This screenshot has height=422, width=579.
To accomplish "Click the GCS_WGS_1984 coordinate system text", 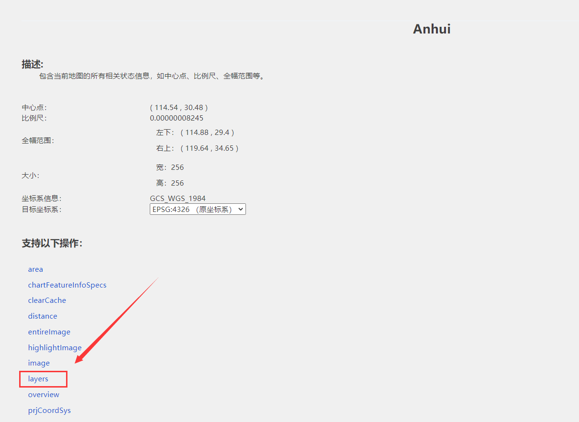I will point(178,199).
